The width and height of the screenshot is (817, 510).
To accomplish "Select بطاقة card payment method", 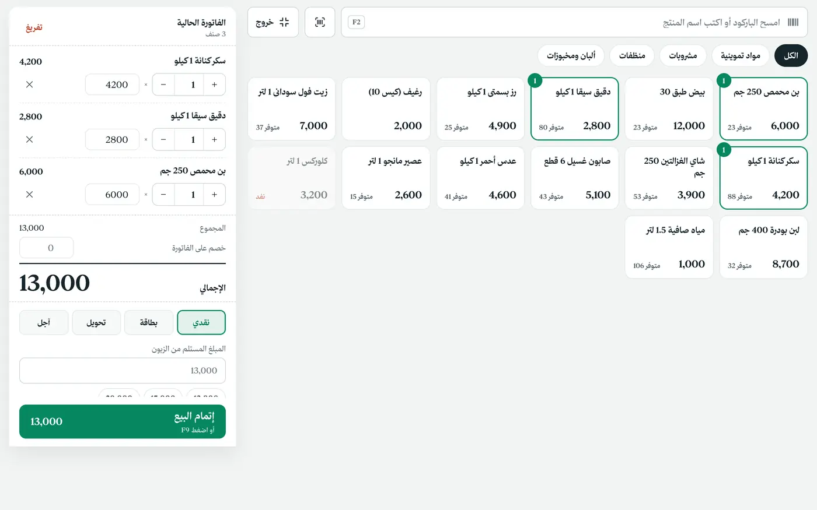I will [149, 322].
